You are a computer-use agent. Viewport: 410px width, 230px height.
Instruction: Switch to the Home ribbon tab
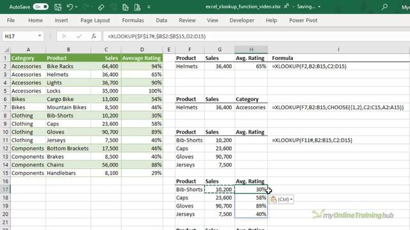[35, 20]
